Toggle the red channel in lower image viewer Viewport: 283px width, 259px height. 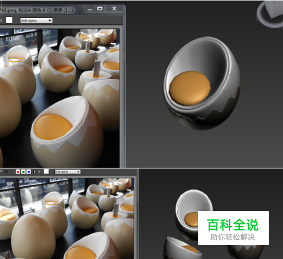18,171
